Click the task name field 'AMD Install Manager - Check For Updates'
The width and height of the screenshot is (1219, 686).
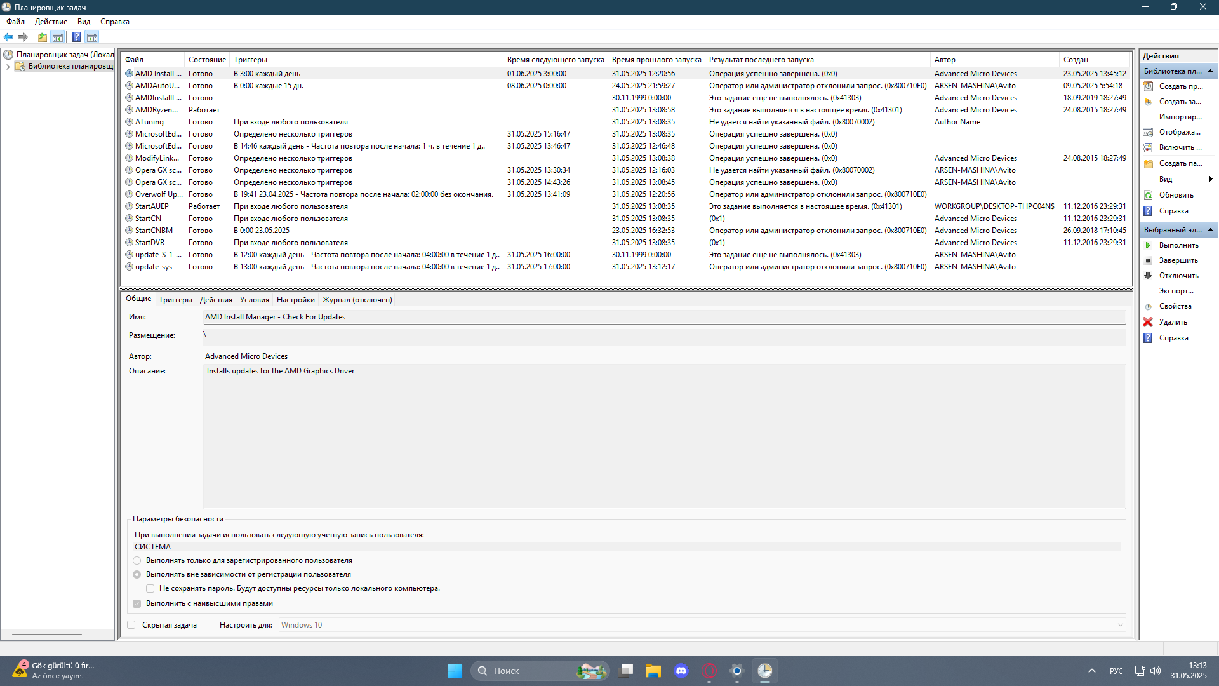coord(664,317)
